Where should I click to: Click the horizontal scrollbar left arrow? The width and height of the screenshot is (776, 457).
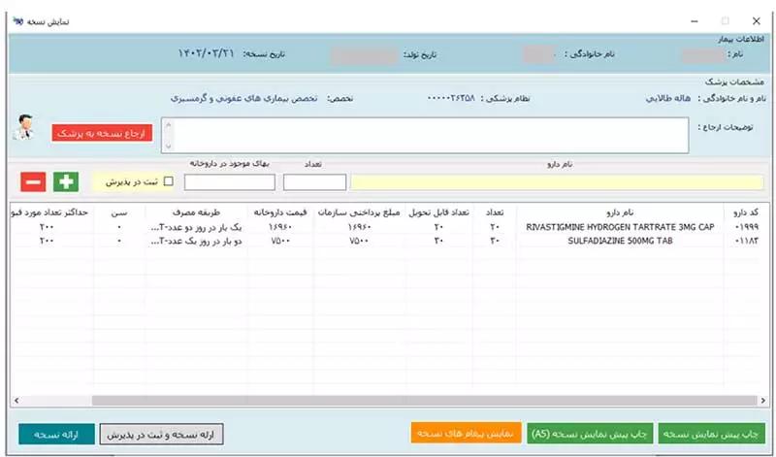pyautogui.click(x=16, y=400)
